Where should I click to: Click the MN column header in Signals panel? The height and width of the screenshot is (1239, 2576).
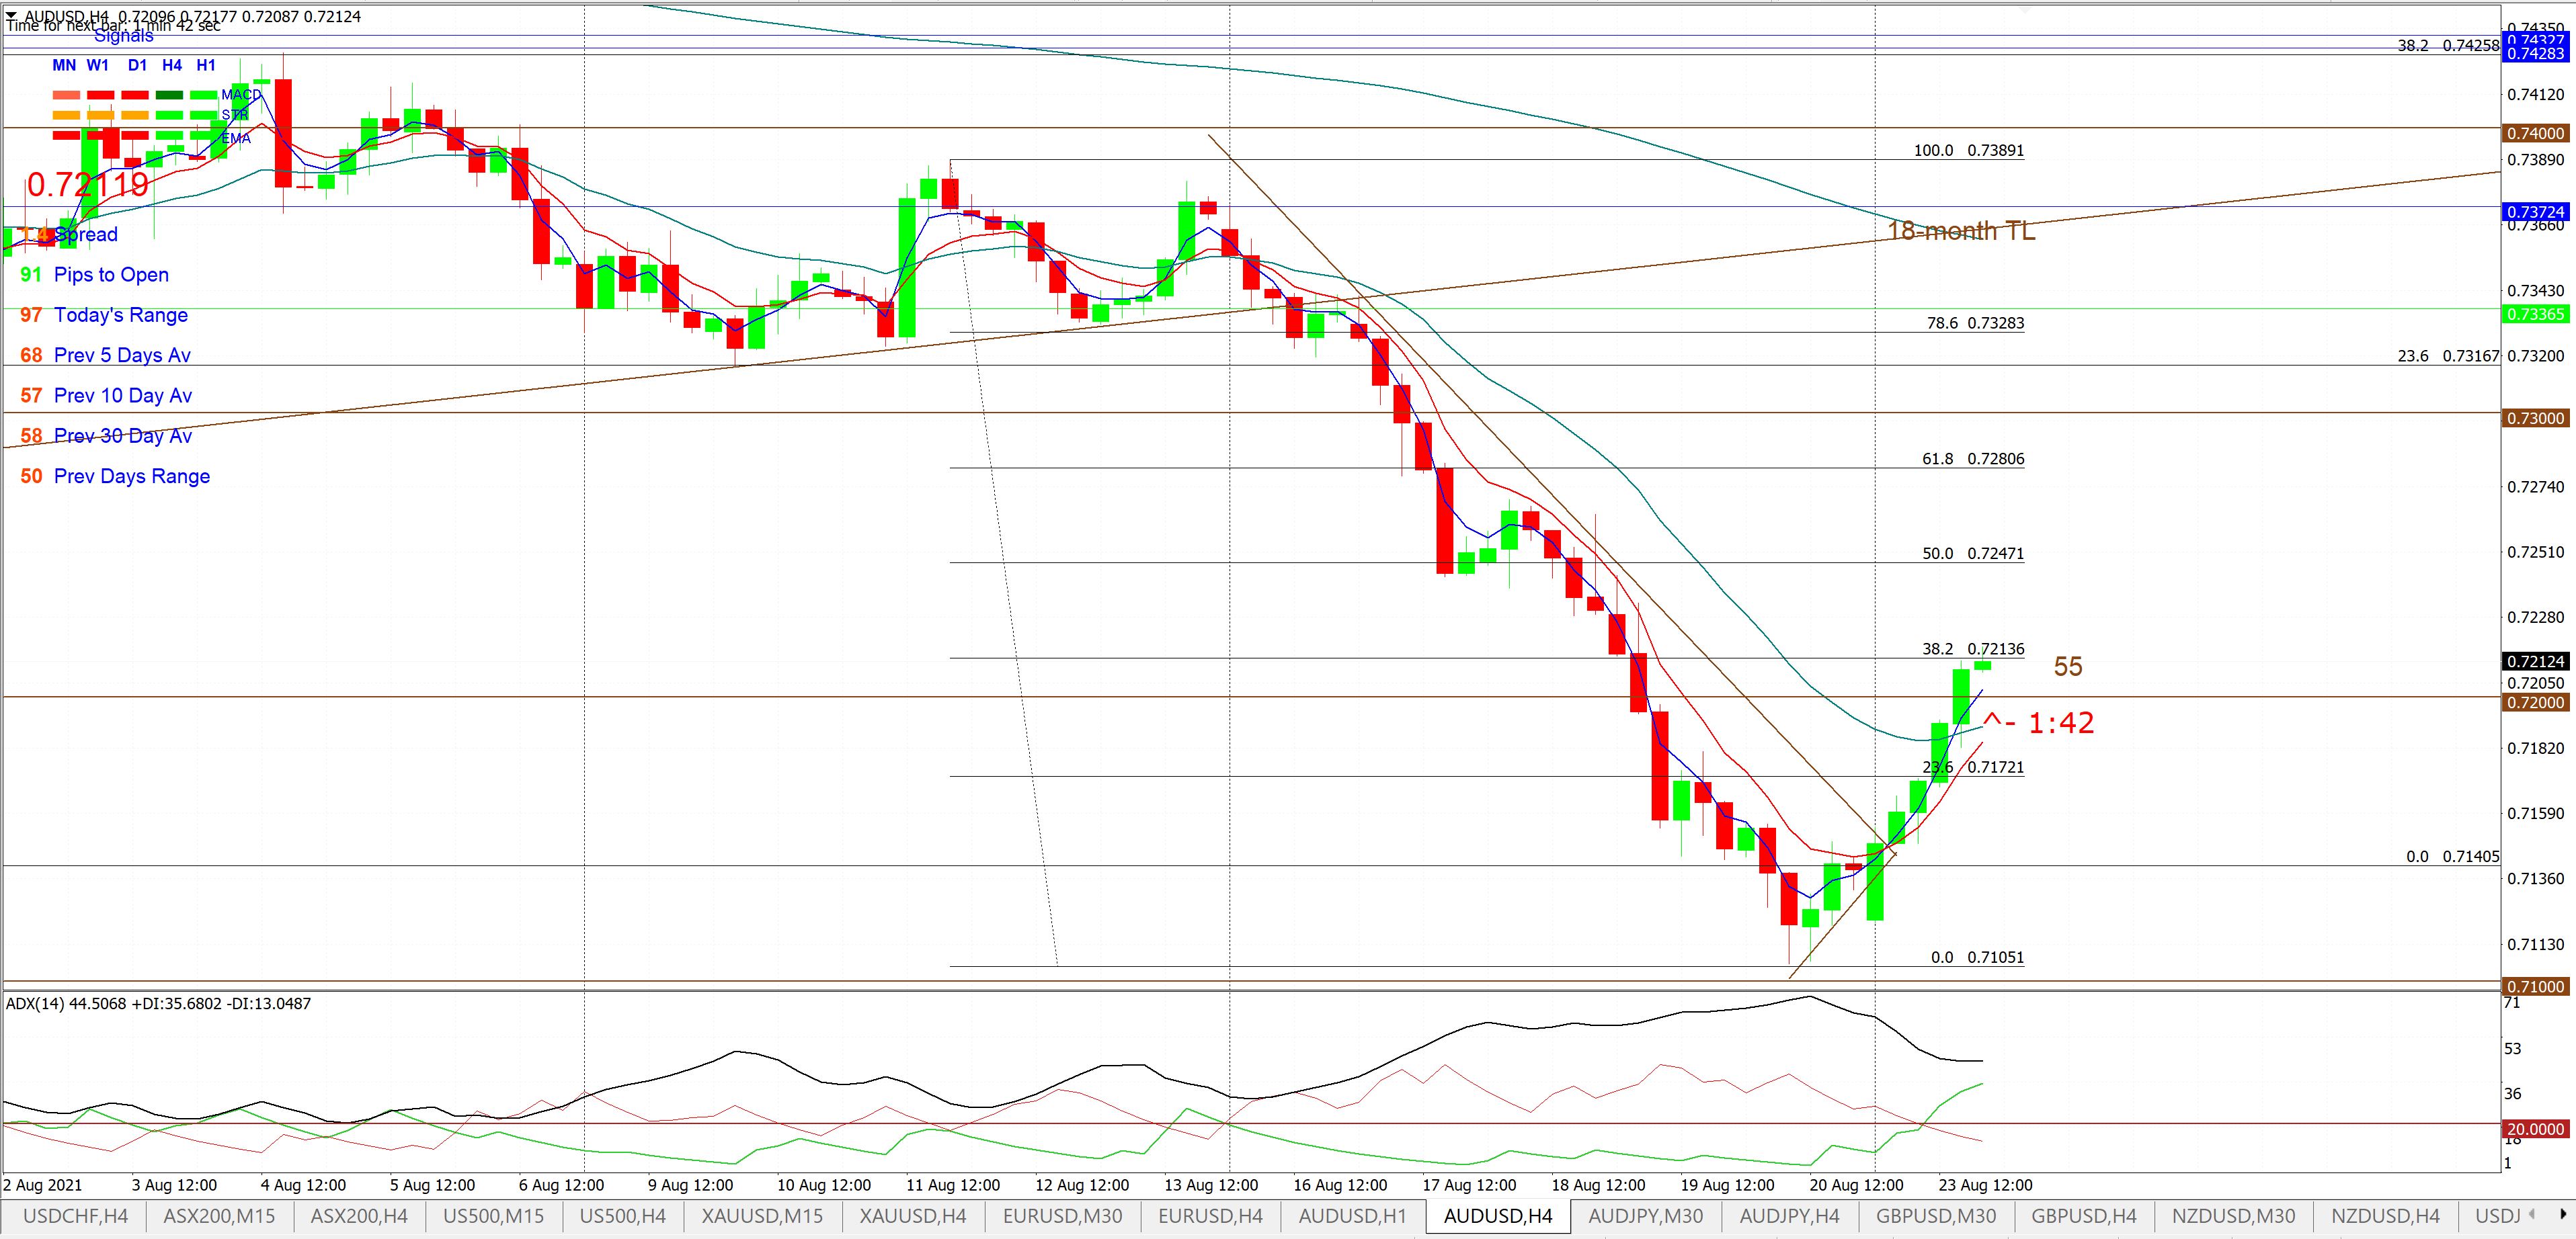[64, 65]
